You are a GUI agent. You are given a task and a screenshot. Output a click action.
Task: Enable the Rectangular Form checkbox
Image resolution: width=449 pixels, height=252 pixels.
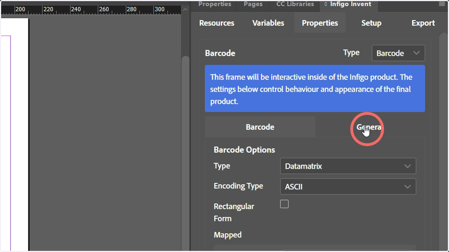[x=284, y=204]
